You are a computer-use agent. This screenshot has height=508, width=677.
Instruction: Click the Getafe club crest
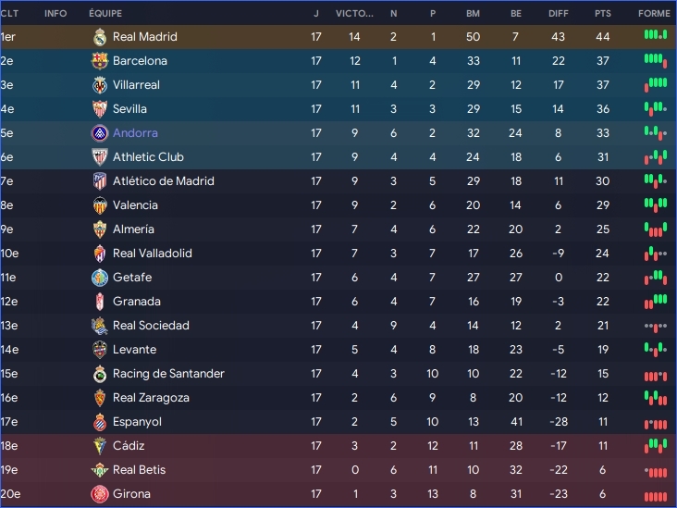(100, 278)
